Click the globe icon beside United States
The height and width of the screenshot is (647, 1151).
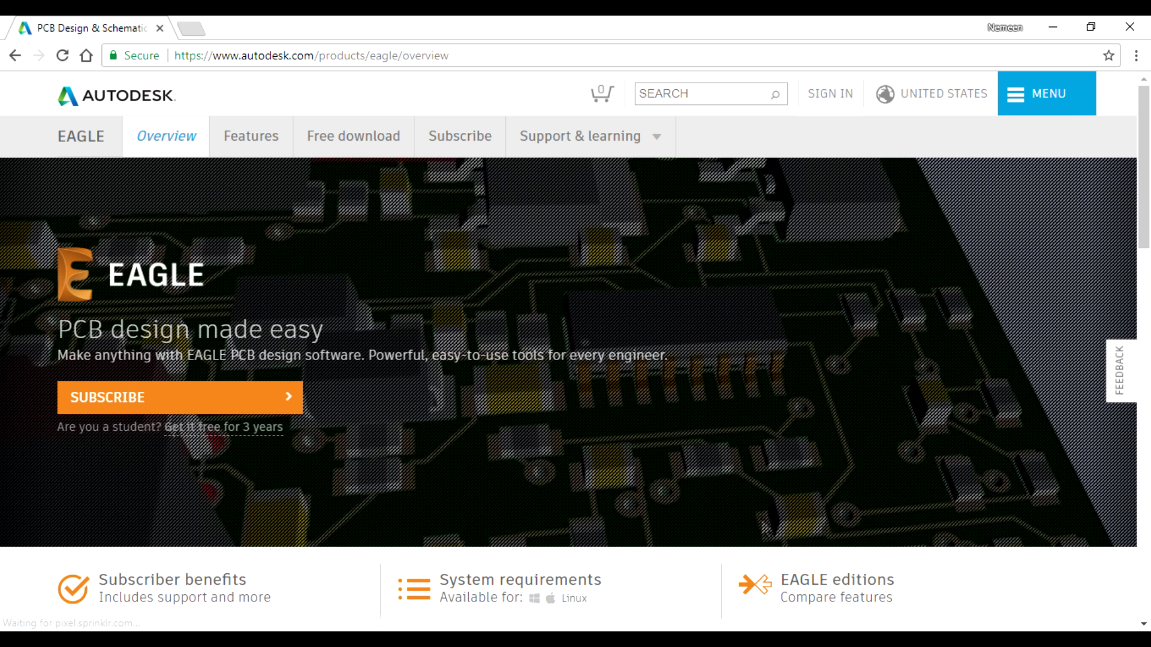pos(885,94)
